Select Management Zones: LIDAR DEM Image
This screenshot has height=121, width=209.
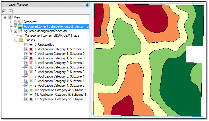pyautogui.click(x=52, y=36)
